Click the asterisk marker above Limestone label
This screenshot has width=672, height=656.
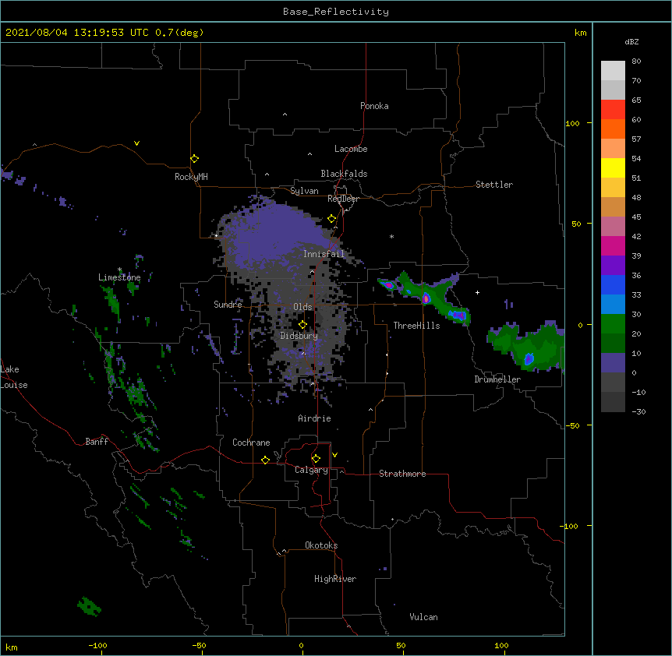pos(120,270)
